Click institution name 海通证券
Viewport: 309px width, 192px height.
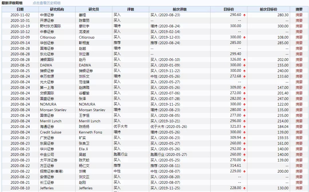[x=47, y=127]
